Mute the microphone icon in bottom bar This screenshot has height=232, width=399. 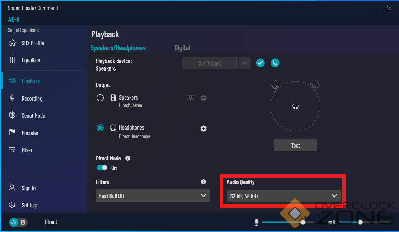257,222
